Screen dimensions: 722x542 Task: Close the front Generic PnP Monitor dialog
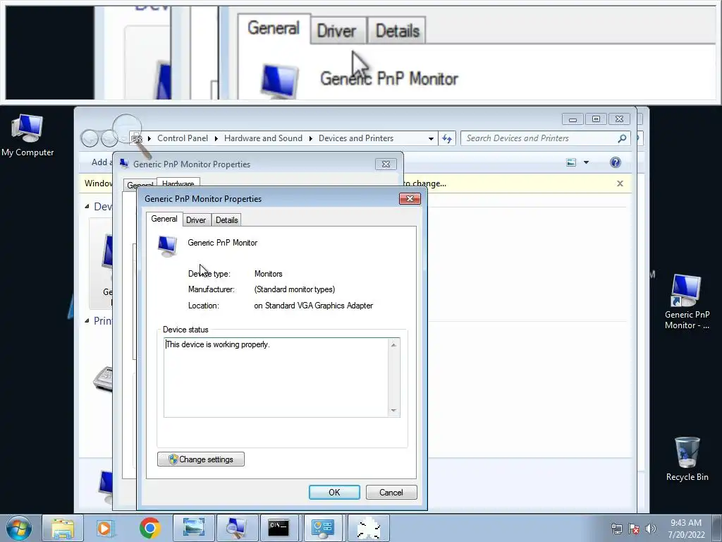point(410,198)
